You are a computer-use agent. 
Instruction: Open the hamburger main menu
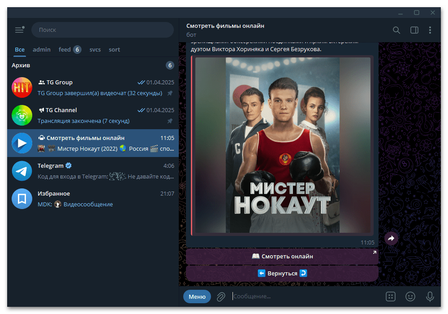19,30
